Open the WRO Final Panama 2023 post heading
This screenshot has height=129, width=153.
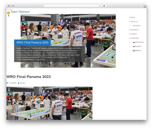(x=28, y=77)
